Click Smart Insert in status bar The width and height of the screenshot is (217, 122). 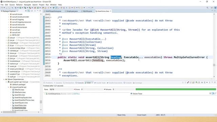142,115
